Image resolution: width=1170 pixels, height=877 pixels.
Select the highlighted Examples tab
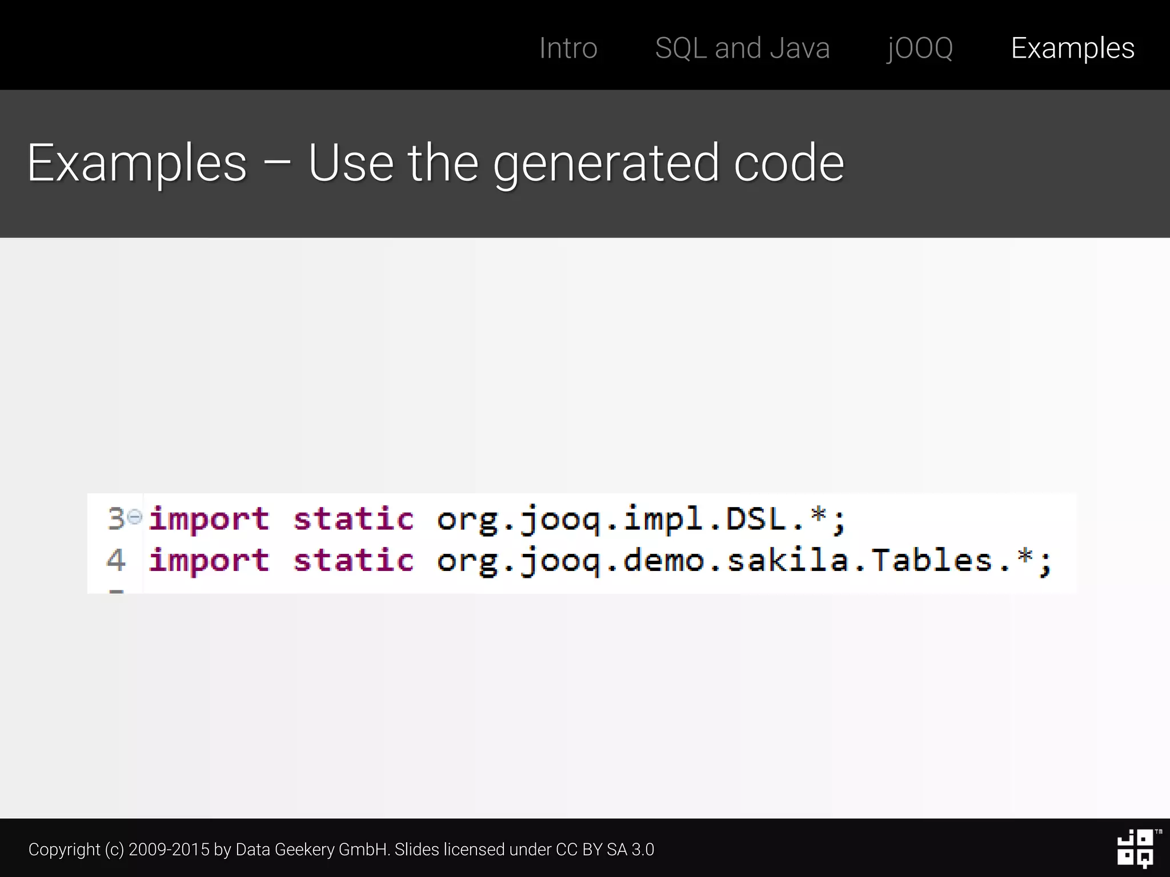tap(1072, 48)
